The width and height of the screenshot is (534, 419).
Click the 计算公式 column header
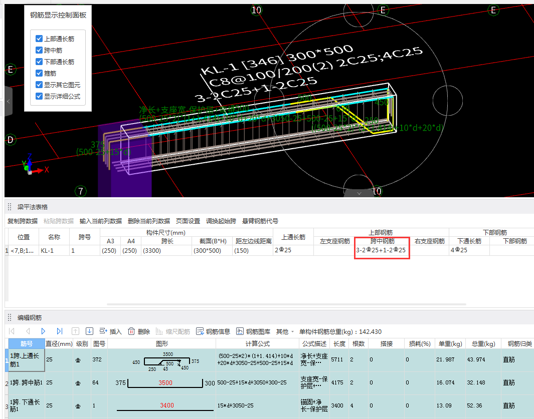(x=257, y=343)
